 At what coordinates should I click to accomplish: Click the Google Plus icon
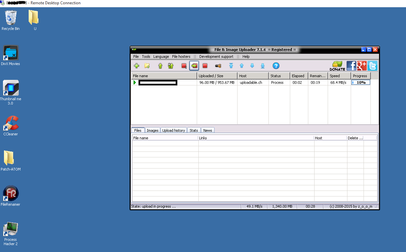(x=362, y=66)
